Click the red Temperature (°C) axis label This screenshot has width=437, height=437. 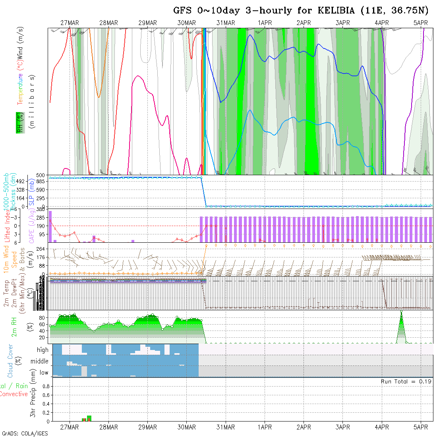[x=20, y=89]
